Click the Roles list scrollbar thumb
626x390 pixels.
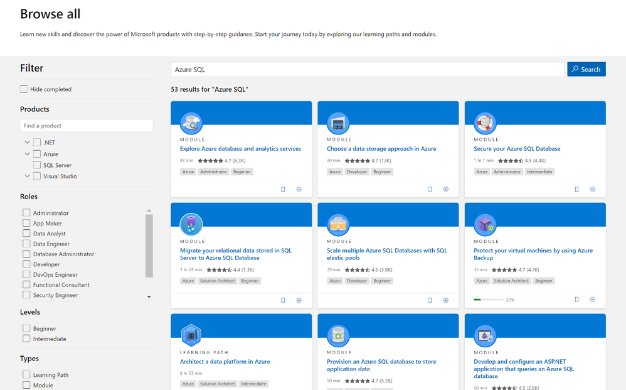[149, 246]
